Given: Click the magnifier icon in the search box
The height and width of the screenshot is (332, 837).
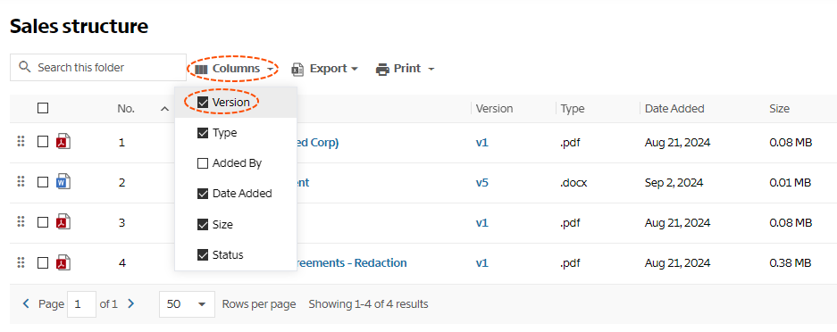Looking at the screenshot, I should 24,67.
